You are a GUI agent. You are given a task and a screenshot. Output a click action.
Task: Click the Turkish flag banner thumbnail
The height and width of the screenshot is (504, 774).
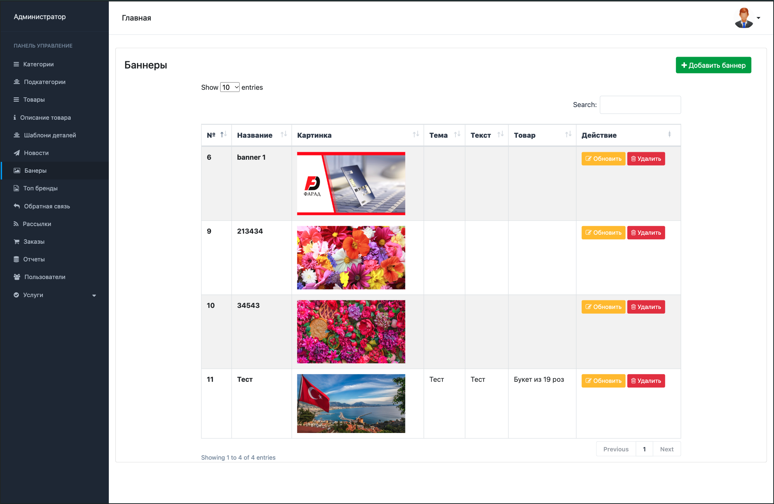pos(351,403)
